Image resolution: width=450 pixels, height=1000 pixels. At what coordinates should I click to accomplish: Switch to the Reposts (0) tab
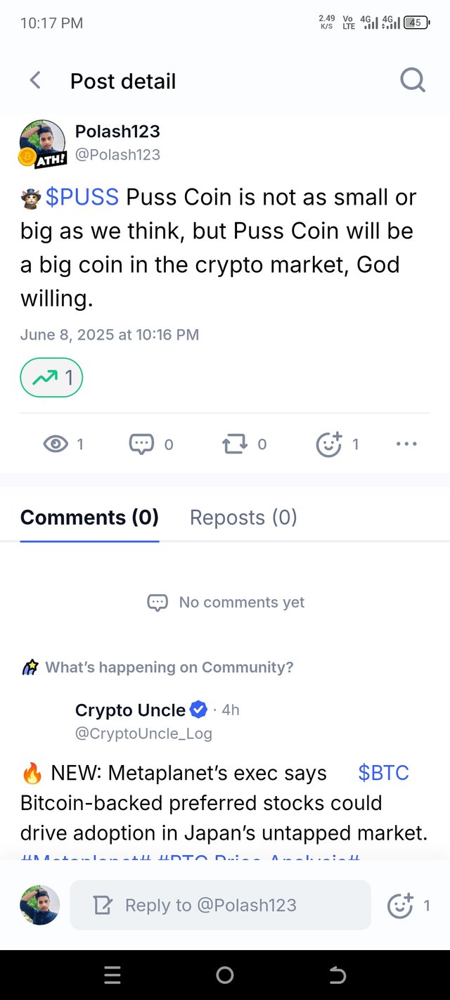(x=243, y=518)
